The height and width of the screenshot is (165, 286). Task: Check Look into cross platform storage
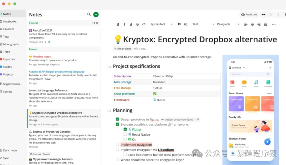tap(125, 155)
